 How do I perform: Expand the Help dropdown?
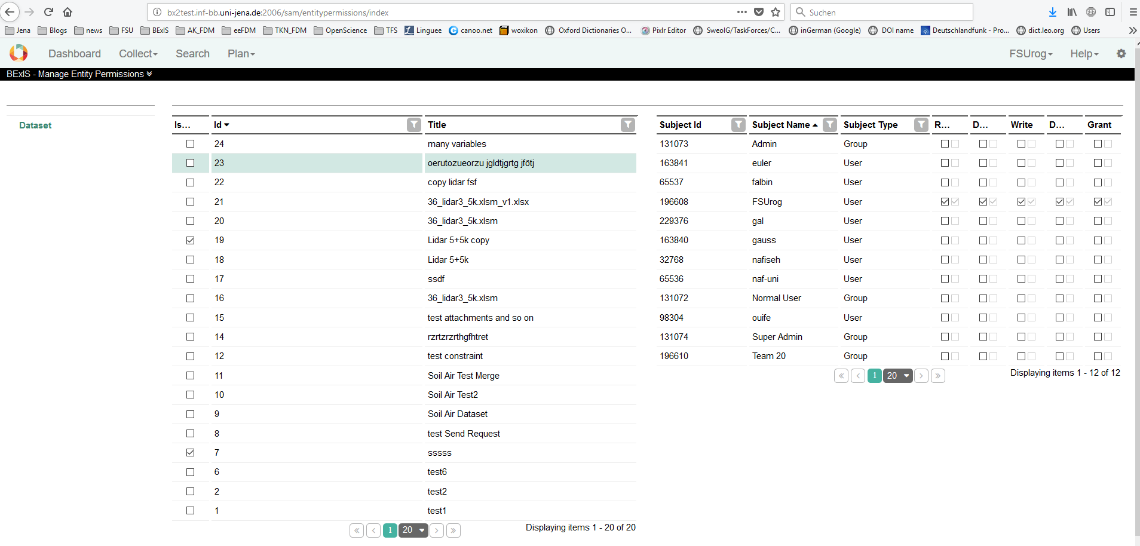point(1084,54)
